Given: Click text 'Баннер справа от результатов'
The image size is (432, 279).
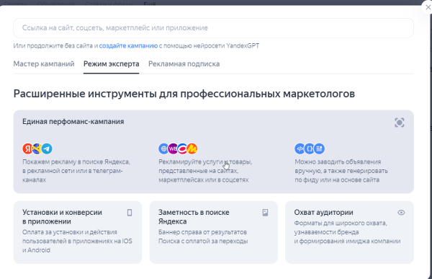Looking at the screenshot, I should pyautogui.click(x=202, y=232).
